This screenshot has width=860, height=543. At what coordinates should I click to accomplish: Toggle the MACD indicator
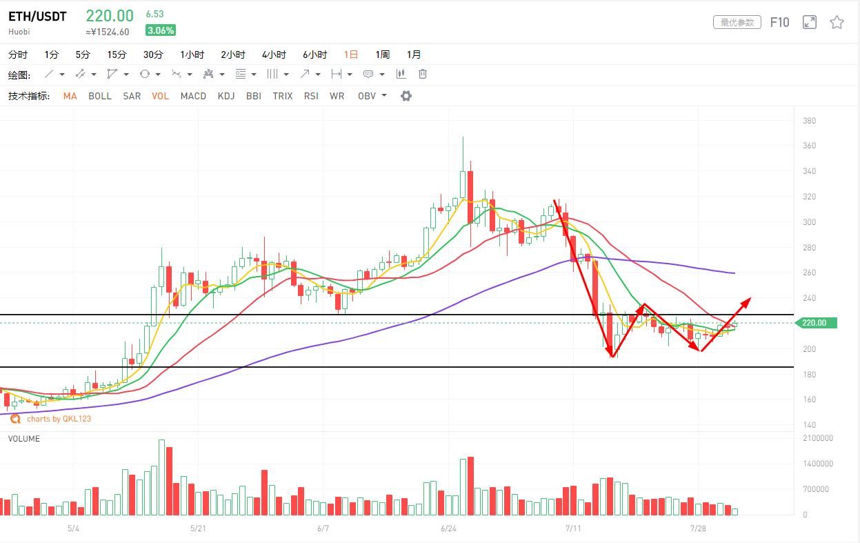coord(193,96)
